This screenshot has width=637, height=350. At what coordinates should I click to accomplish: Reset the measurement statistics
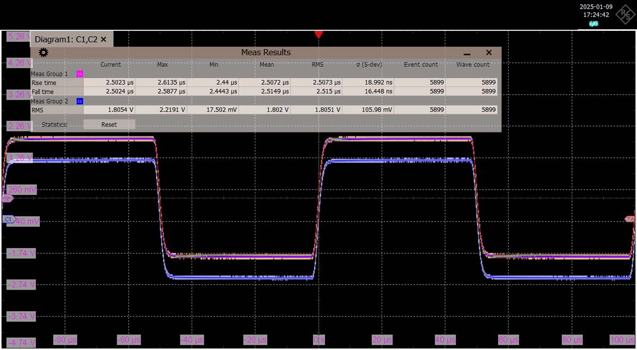tap(109, 125)
